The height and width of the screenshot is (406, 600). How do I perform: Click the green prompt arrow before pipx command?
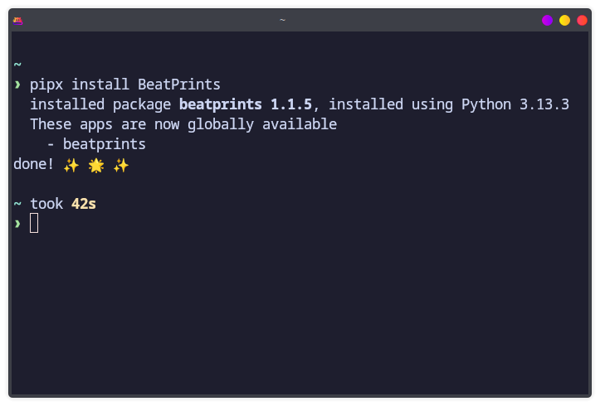click(x=17, y=85)
